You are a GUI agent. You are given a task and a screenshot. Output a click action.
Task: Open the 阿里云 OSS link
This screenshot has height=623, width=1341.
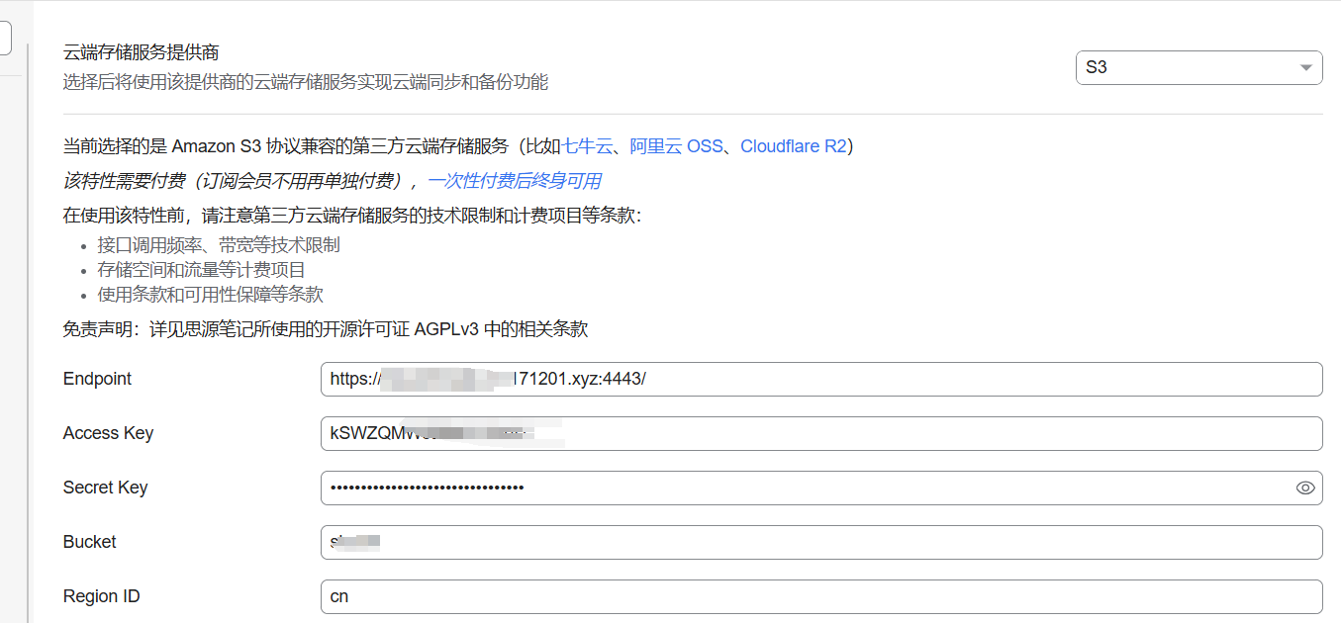pyautogui.click(x=676, y=146)
